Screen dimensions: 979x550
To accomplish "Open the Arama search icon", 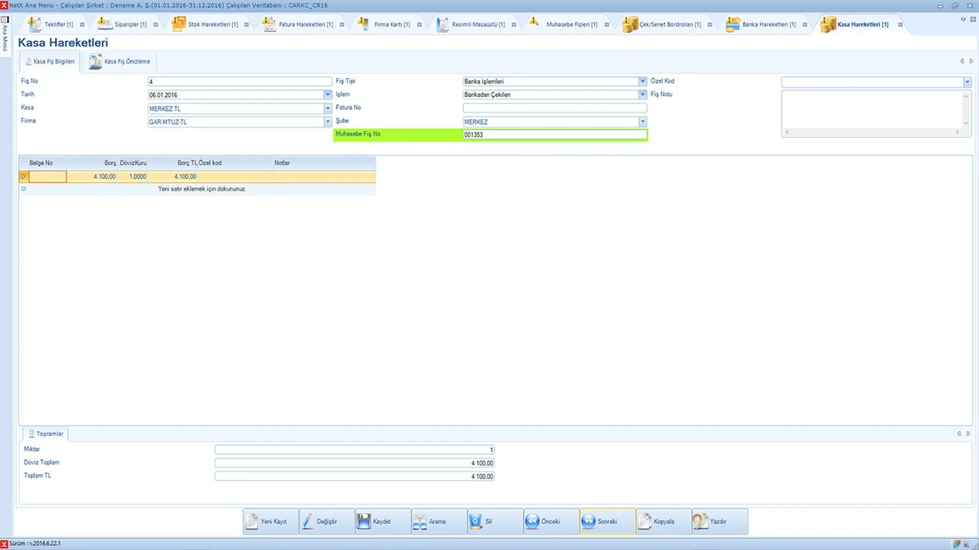I will (420, 521).
